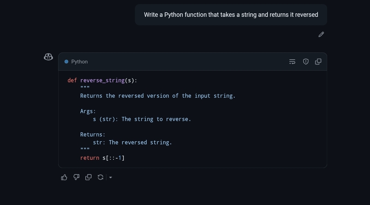370x205 pixels.
Task: Copy the whole response below the code
Action: pos(88,177)
